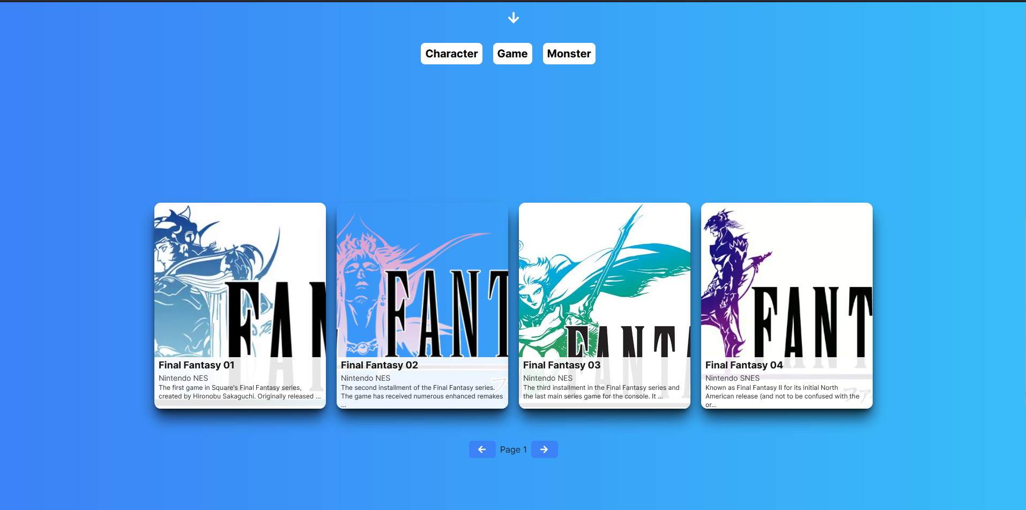Switch to the Game category

click(x=512, y=54)
